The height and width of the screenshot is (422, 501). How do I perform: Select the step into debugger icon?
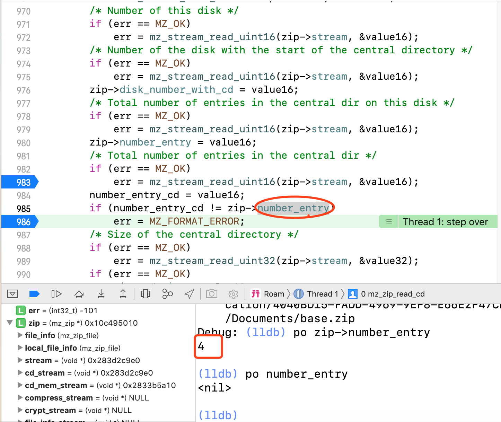(x=101, y=293)
